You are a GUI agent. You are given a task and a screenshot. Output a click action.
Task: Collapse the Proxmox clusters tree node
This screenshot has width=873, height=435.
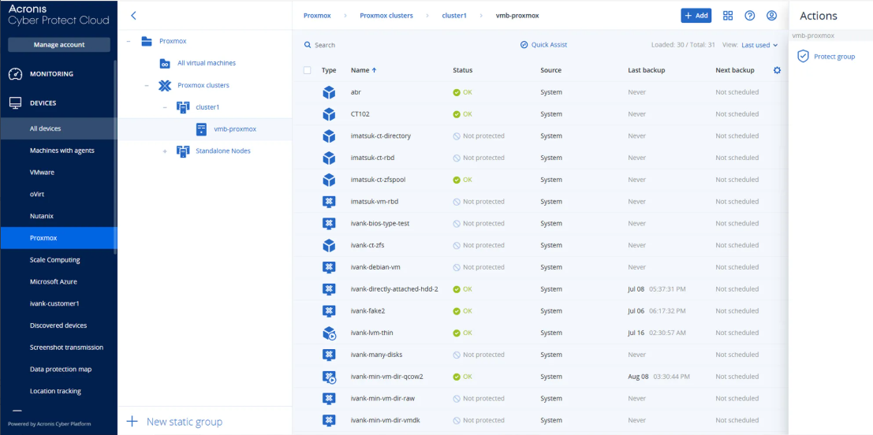[147, 85]
